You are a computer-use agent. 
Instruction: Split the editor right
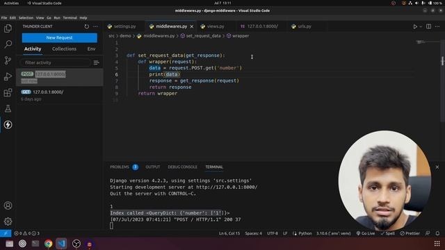point(428,26)
